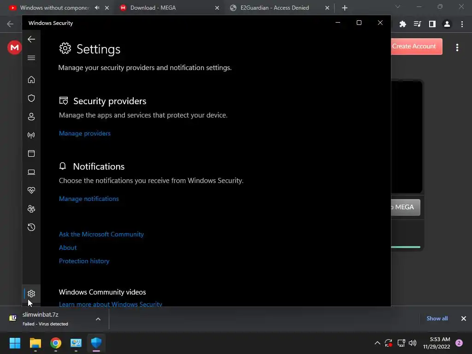This screenshot has width=472, height=354.
Task: Open Chrome extensions puzzle icon
Action: click(x=403, y=24)
